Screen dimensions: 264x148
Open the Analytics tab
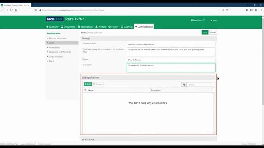pos(127,27)
